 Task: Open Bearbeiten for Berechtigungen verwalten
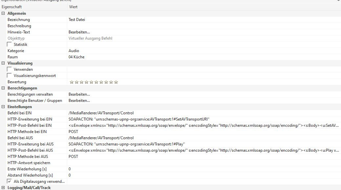[x=79, y=94]
